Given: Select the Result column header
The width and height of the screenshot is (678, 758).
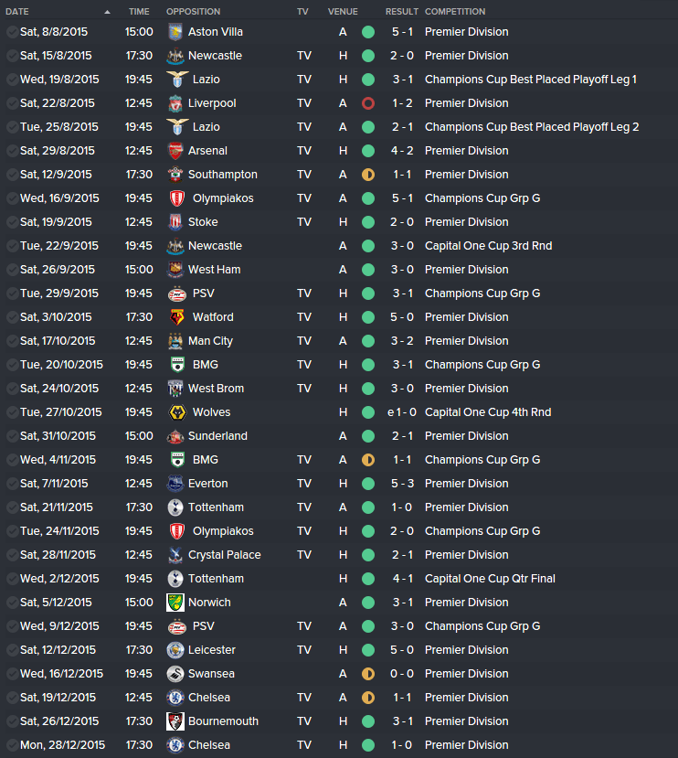Looking at the screenshot, I should pyautogui.click(x=401, y=12).
